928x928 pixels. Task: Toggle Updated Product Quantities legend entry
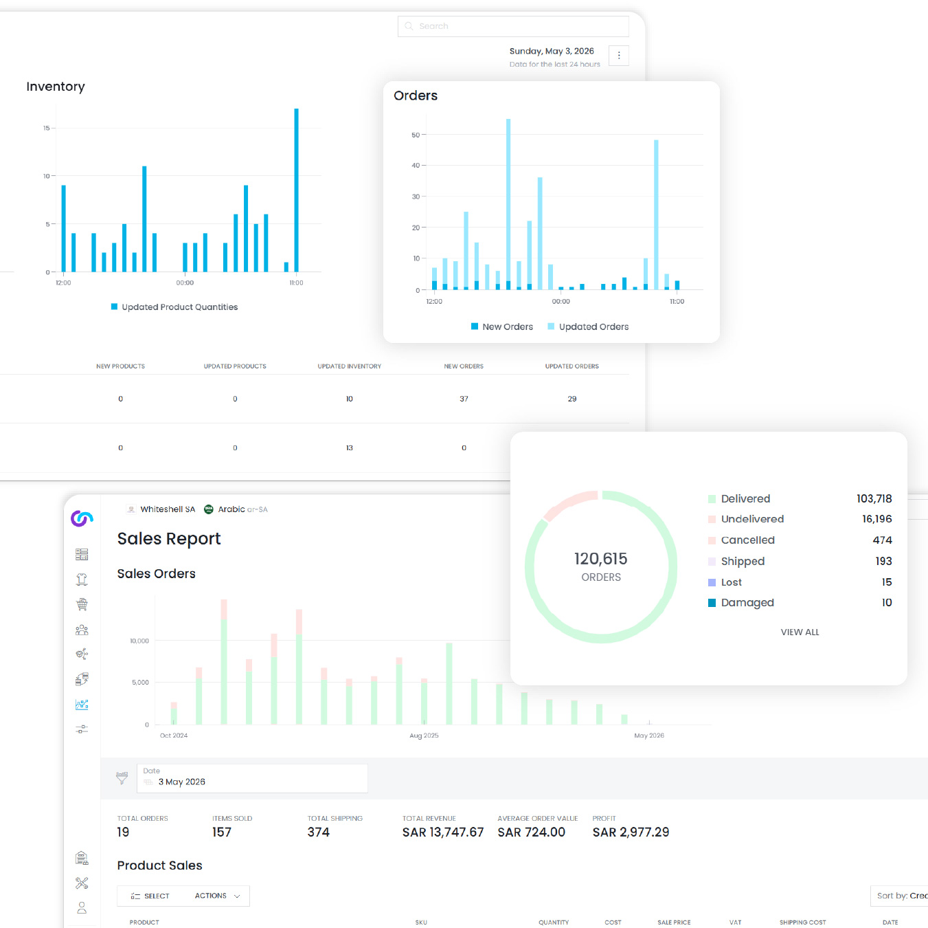(174, 307)
